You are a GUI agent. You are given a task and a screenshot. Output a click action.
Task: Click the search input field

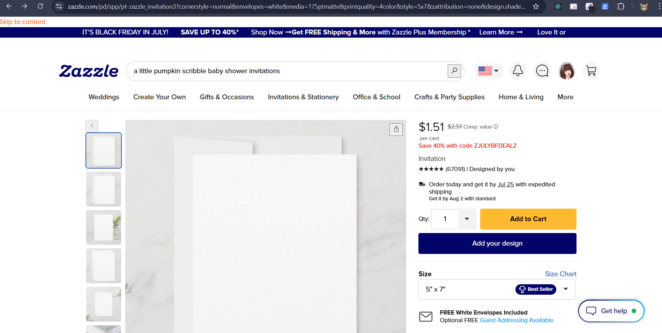coord(286,71)
